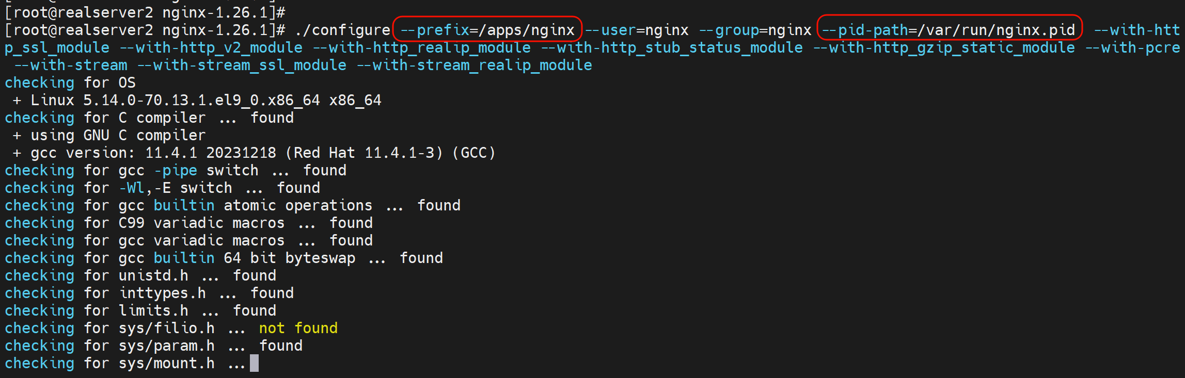Viewport: 1185px width, 378px height.
Task: Click the sys/filio.h header name
Action: pyautogui.click(x=166, y=328)
